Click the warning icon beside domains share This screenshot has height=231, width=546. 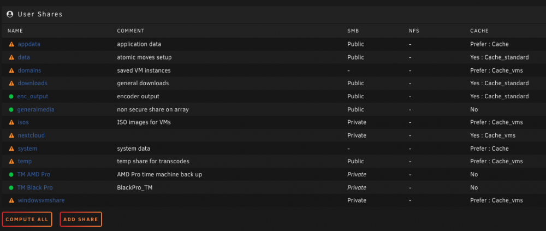[11, 70]
